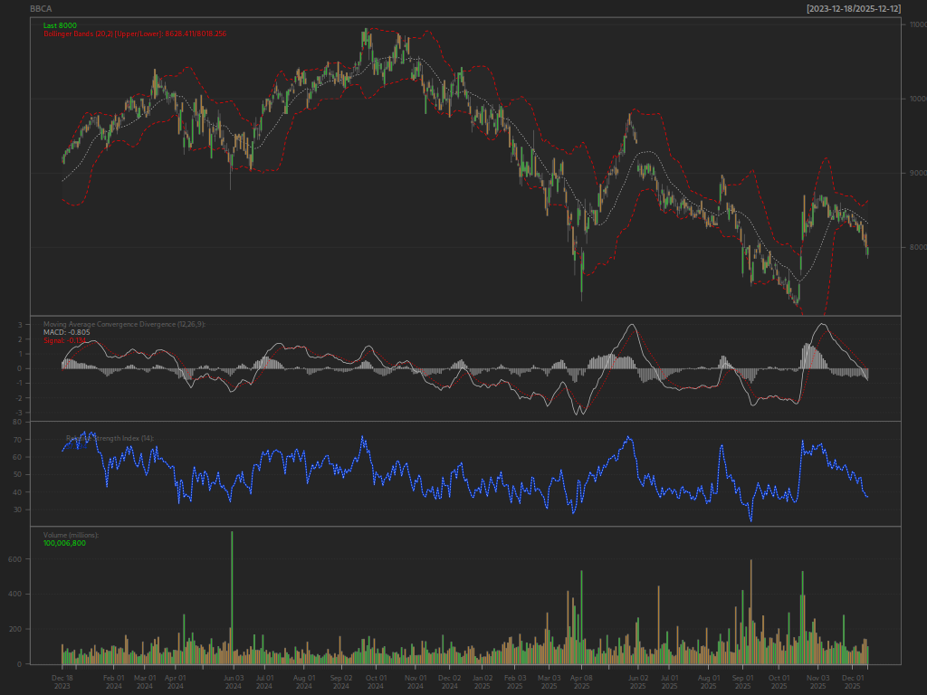Click the Jun 02 2025 date axis label
The width and height of the screenshot is (927, 695).
(x=638, y=682)
